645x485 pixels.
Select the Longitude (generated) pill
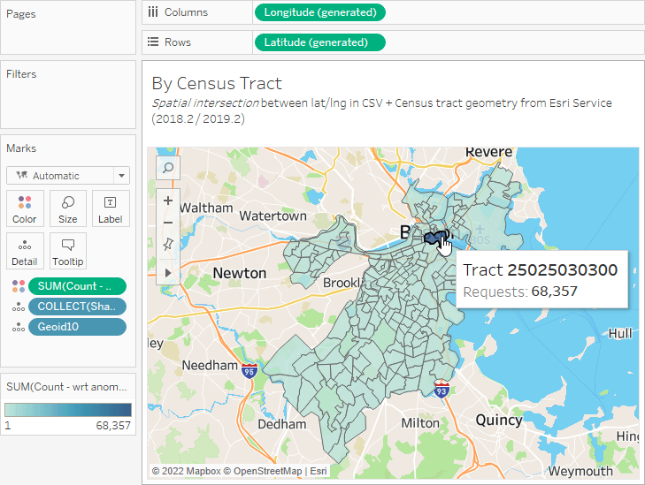pos(320,12)
